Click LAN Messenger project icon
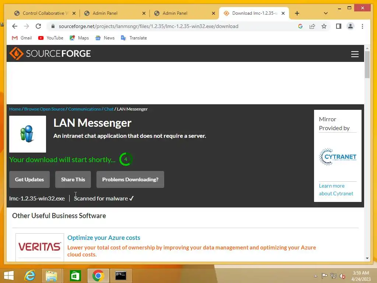Image resolution: width=377 pixels, height=283 pixels. coord(27,134)
